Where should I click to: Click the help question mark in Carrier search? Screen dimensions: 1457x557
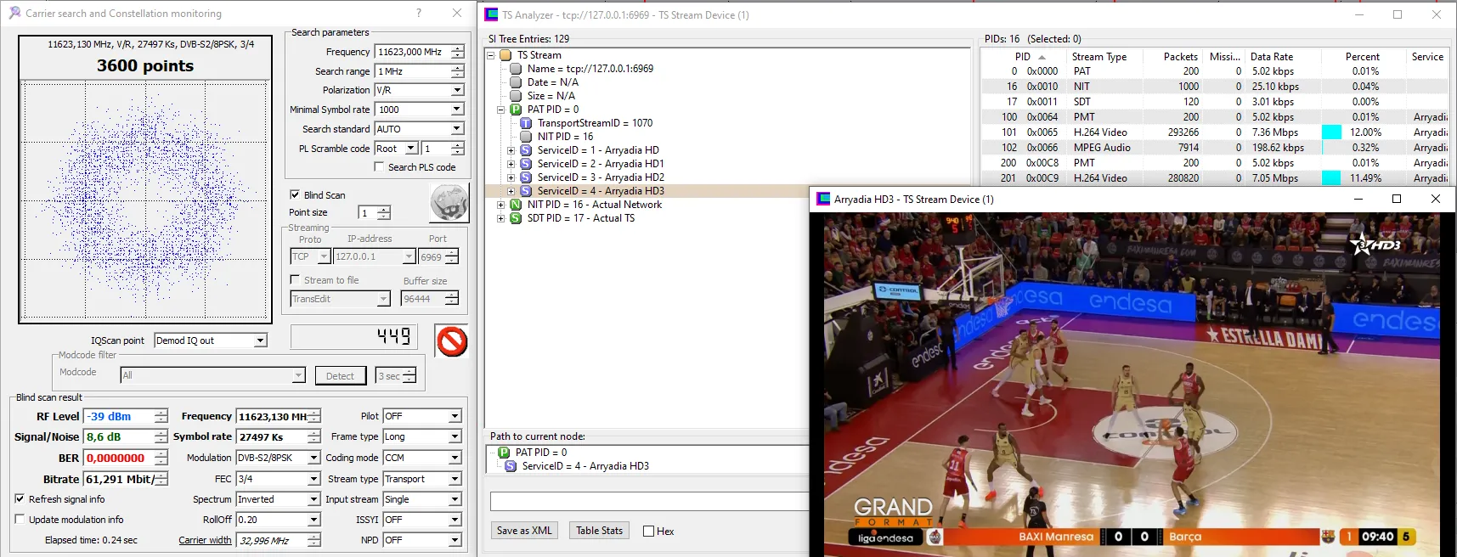[x=418, y=13]
